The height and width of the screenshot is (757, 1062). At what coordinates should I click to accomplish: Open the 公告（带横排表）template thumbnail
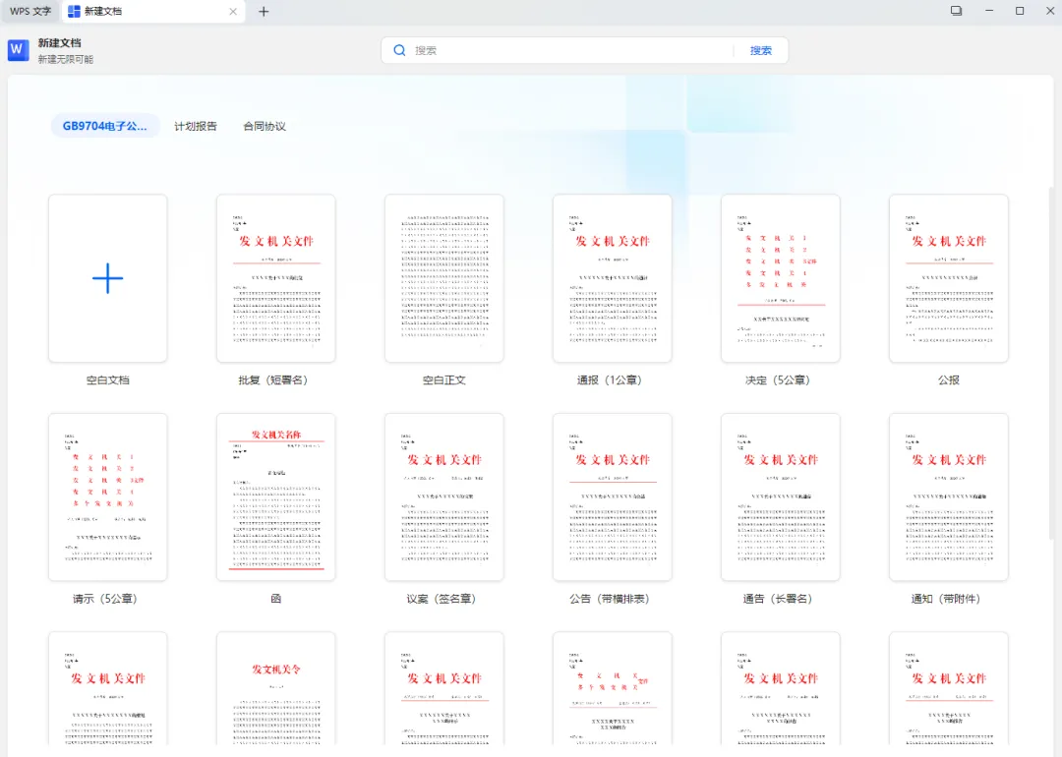pyautogui.click(x=613, y=497)
